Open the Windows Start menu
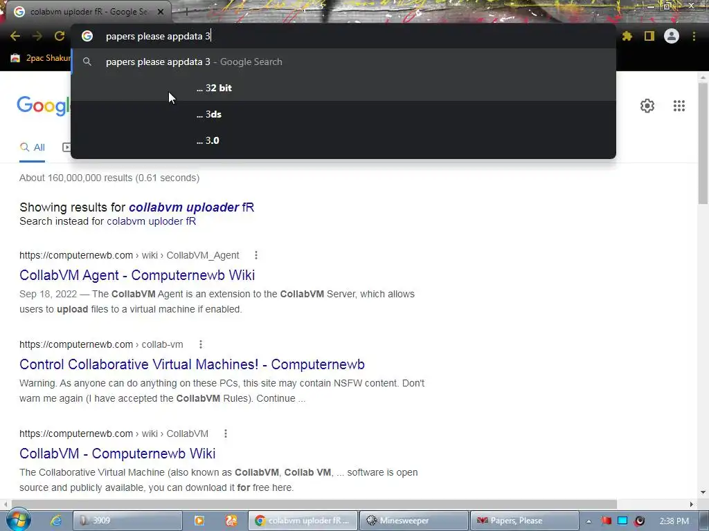Viewport: 709px width, 531px height. [18, 521]
